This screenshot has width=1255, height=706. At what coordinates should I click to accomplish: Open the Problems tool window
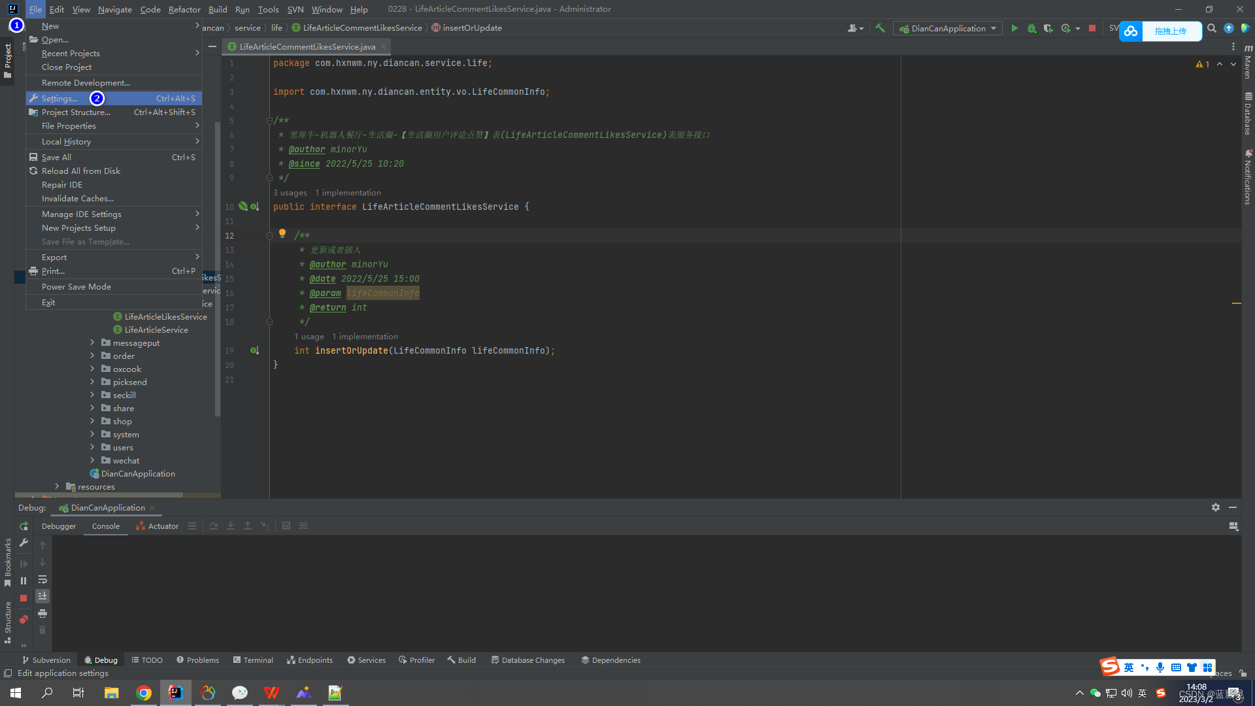[x=197, y=660]
